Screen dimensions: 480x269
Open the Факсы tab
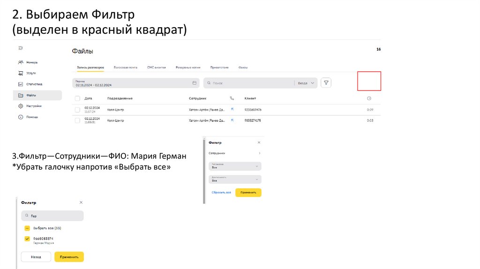tap(243, 67)
